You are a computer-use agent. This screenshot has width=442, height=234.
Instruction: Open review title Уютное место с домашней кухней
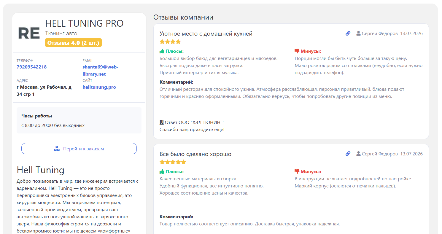coord(206,34)
